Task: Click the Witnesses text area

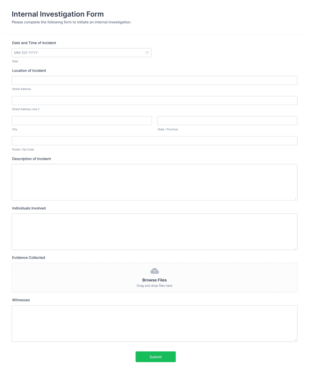Action: tap(154, 323)
